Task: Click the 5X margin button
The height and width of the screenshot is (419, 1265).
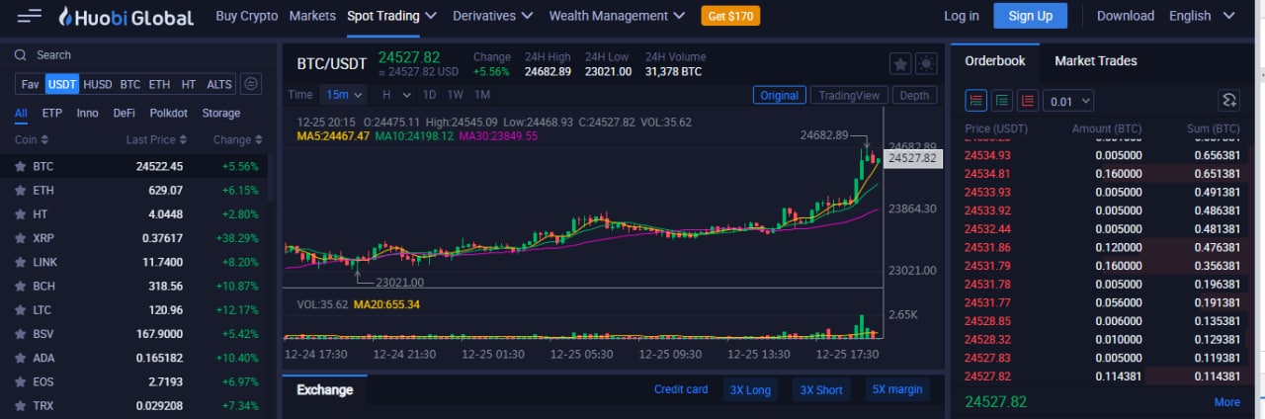Action: (897, 389)
